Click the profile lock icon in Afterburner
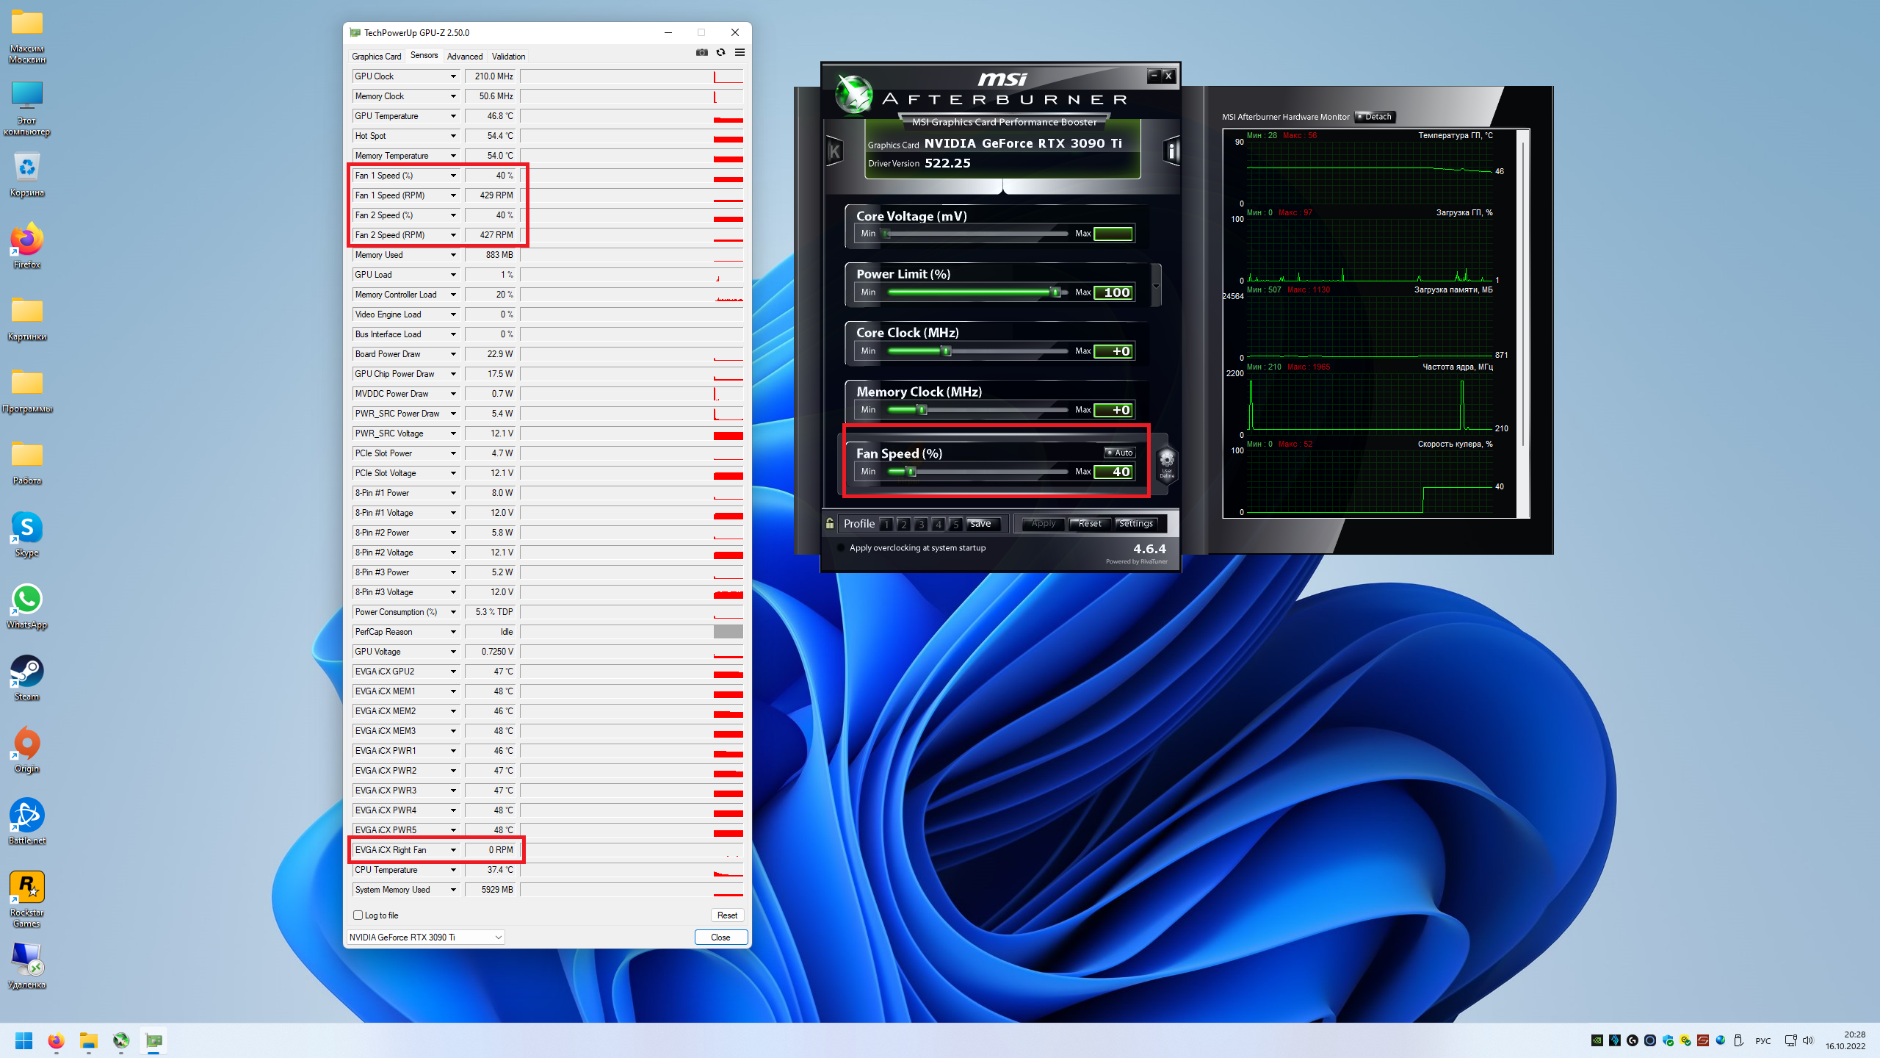 830,524
